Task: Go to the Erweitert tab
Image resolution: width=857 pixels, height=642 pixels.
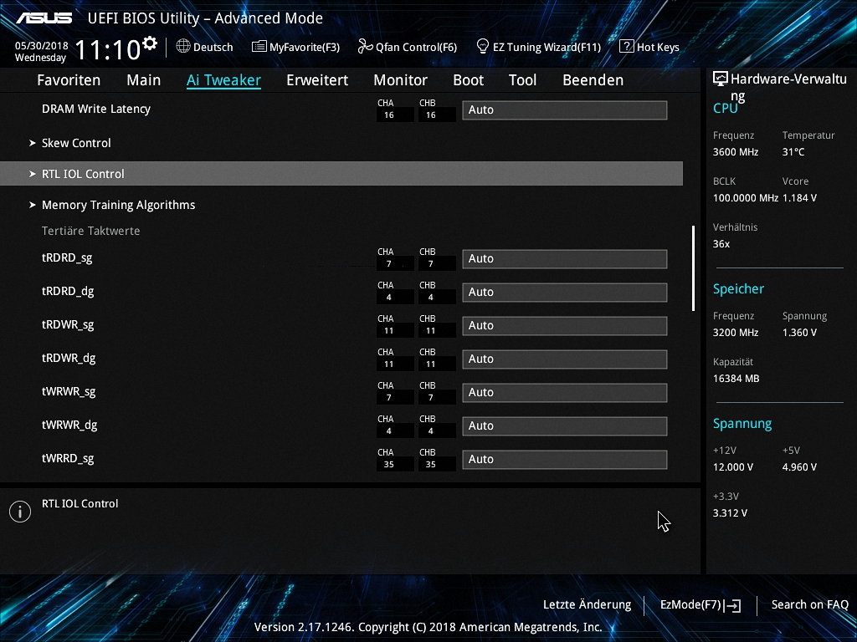Action: click(x=317, y=80)
